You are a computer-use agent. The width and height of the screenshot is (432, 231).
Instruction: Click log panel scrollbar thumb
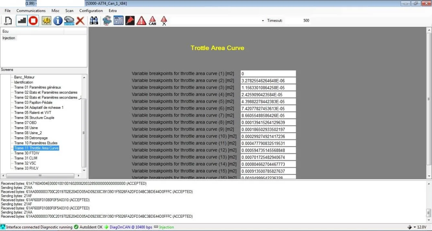point(429,213)
